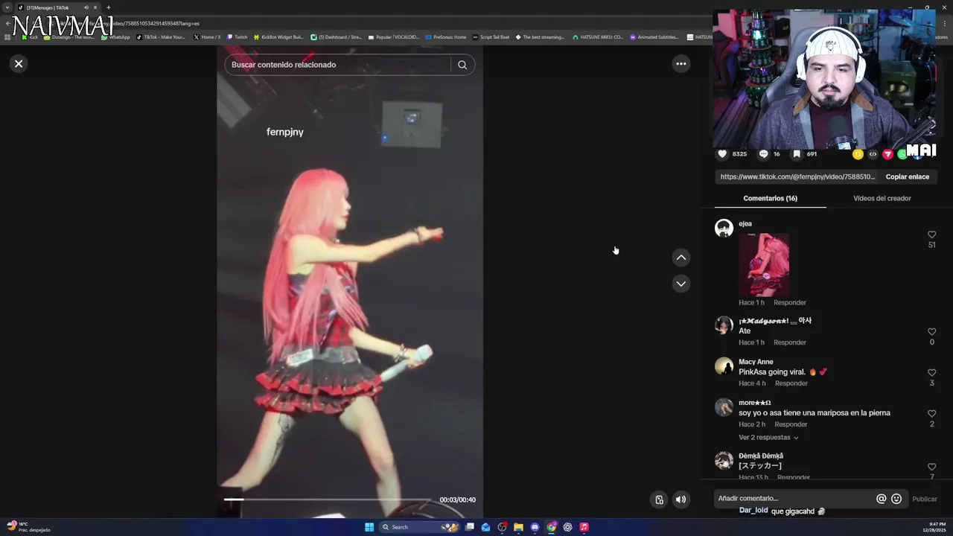
Task: Like the video with heart icon
Action: click(x=722, y=154)
